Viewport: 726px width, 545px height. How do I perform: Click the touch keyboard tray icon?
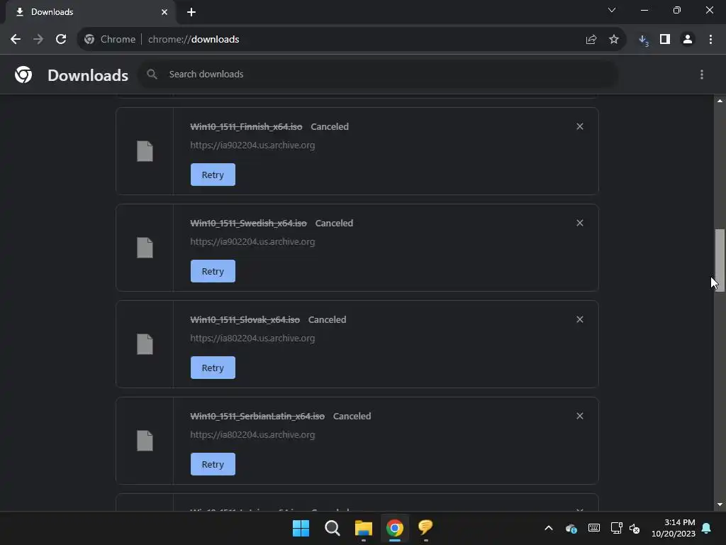[594, 528]
